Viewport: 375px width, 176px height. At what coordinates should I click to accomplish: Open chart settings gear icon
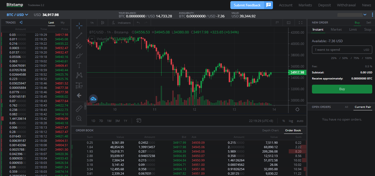(297, 109)
